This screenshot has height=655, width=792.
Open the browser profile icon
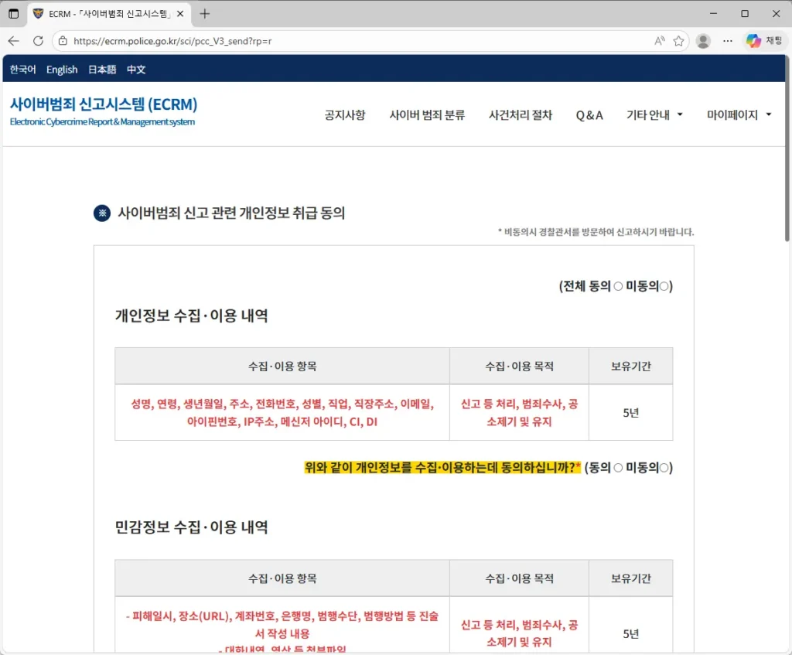point(703,40)
